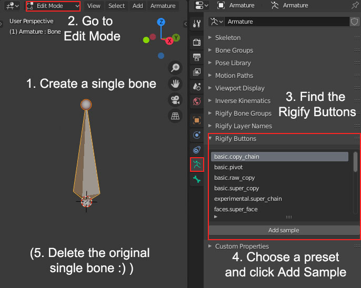Open the Render properties tab
The image size is (361, 288).
pyautogui.click(x=197, y=42)
